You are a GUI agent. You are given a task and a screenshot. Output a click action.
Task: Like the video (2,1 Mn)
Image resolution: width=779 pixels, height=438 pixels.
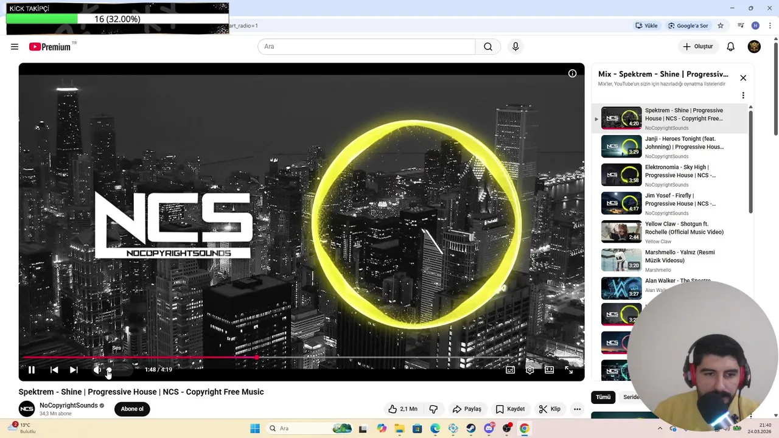pos(403,409)
